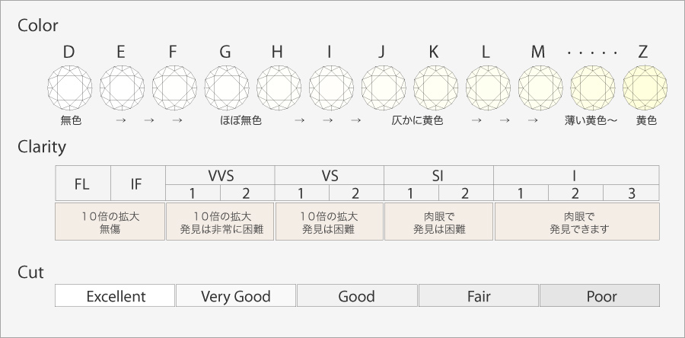Choose the Good cut box
Screen dimensions: 685x338
(x=357, y=296)
